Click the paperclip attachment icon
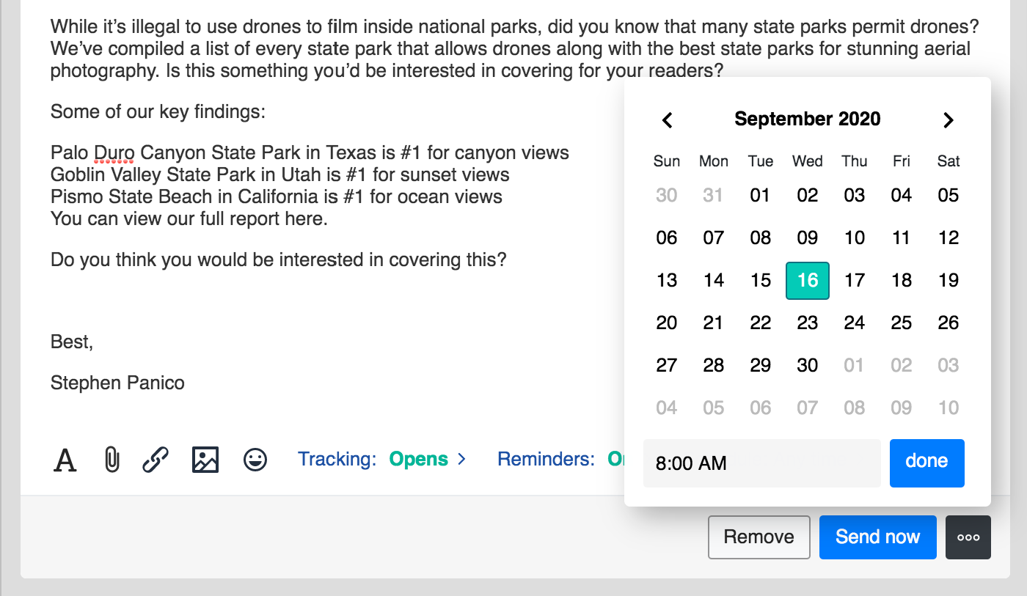This screenshot has width=1027, height=596. point(112,460)
